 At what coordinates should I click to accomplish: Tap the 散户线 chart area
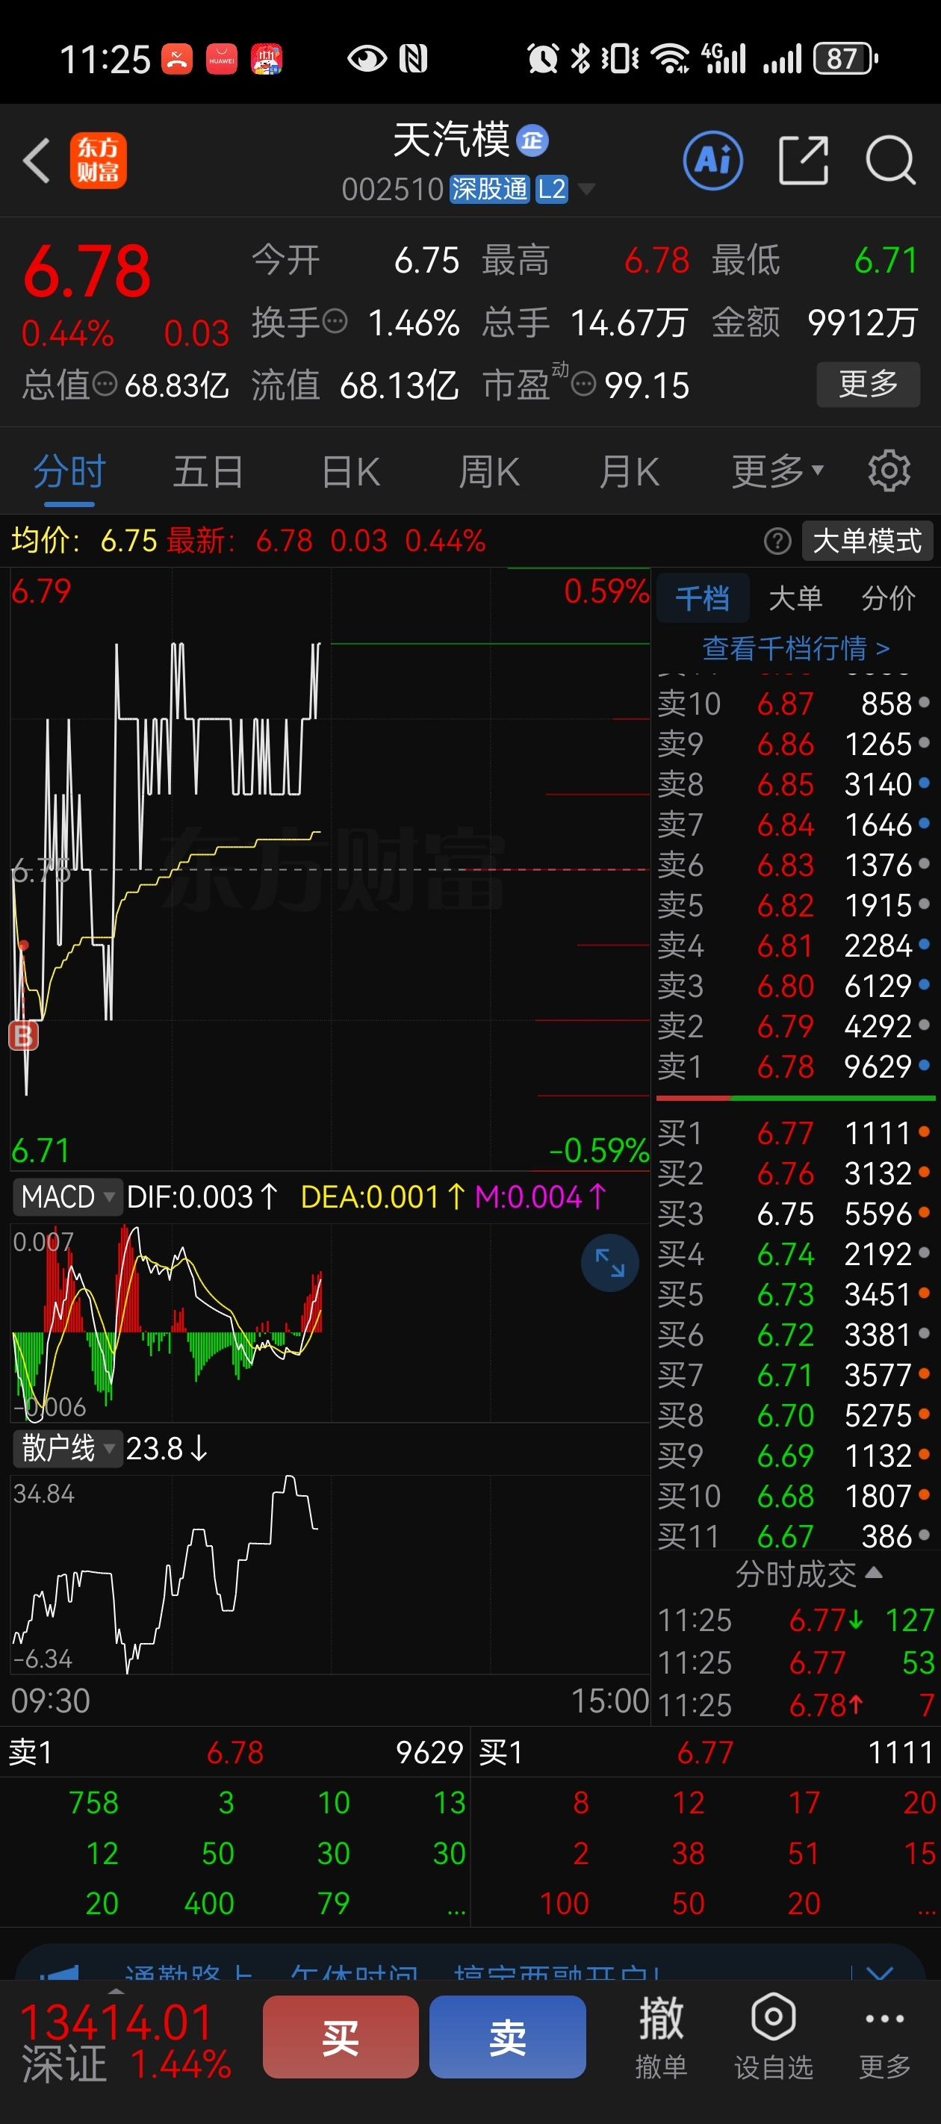[x=330, y=1574]
